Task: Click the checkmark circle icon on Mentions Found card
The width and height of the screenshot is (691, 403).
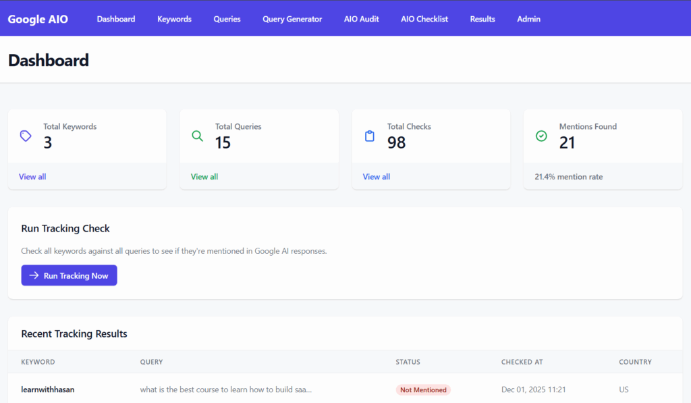Action: click(541, 135)
